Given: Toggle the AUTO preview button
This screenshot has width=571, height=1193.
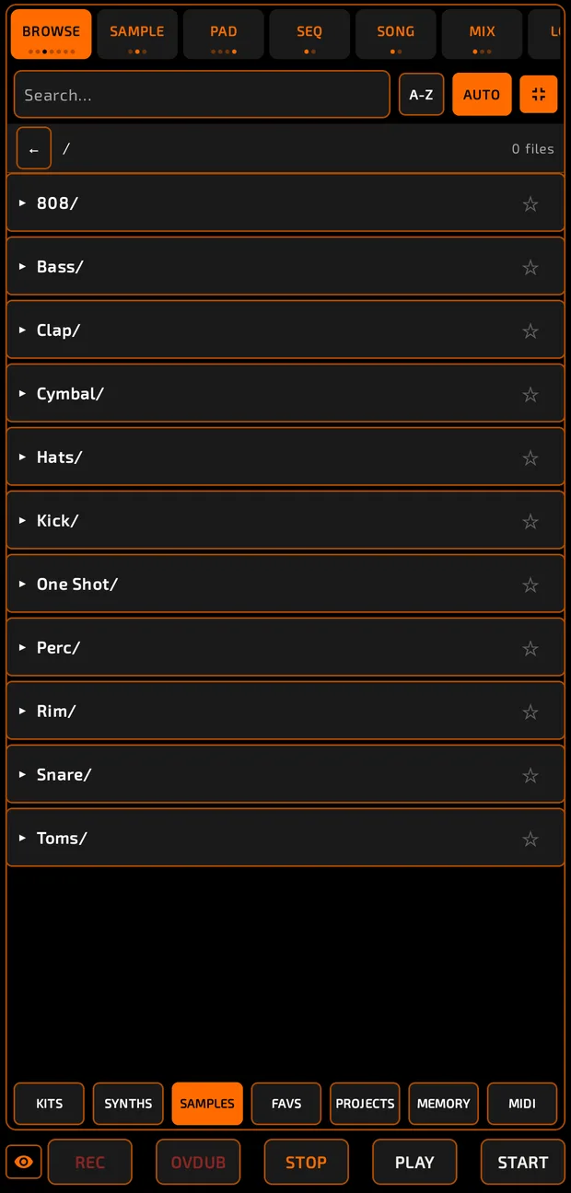Looking at the screenshot, I should click(482, 95).
